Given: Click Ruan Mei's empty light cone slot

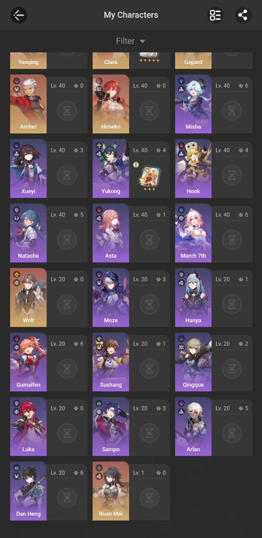Looking at the screenshot, I should coord(149,498).
